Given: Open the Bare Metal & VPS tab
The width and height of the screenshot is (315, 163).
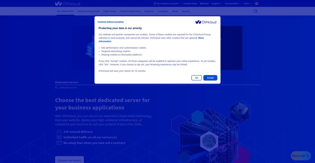Looking at the screenshot, I should tap(65, 11).
